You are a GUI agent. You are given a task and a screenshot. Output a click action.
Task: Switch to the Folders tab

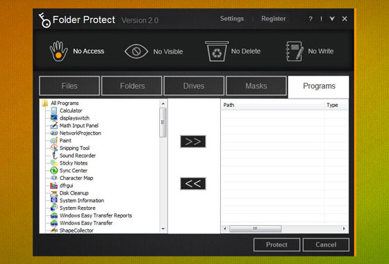[132, 86]
